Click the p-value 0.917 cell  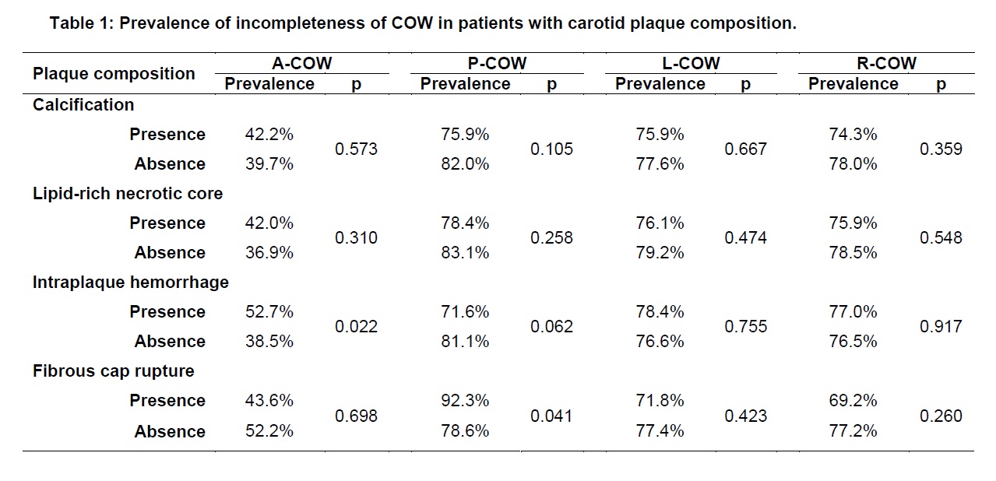click(941, 327)
